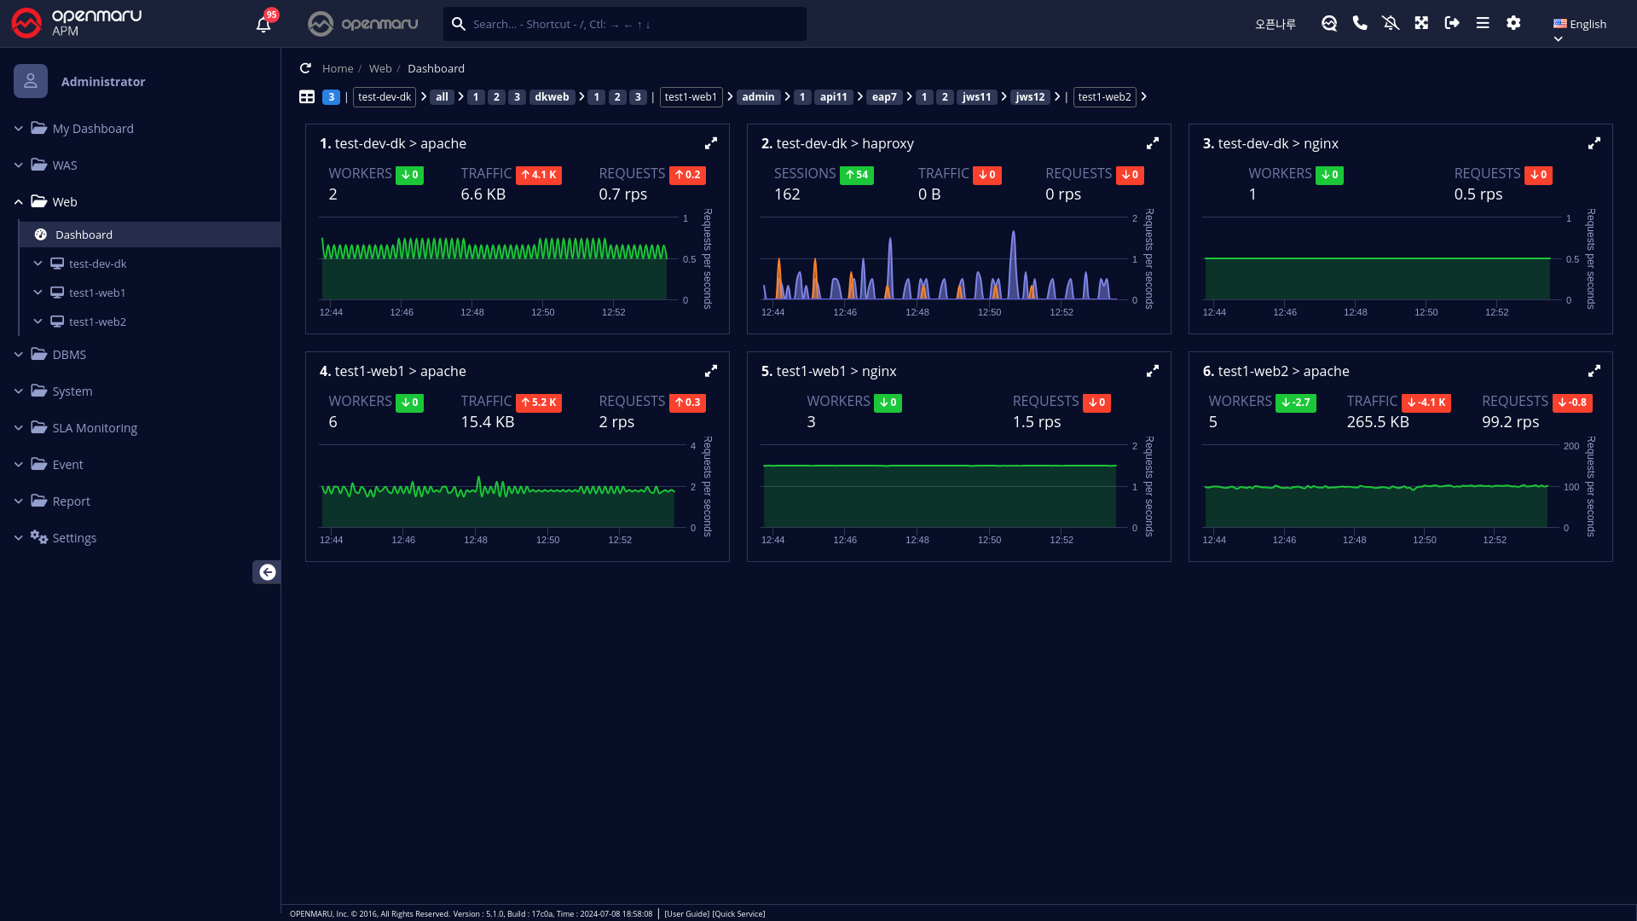This screenshot has width=1637, height=921.
Task: Expand the test-dev-dk apache chart panel
Action: (x=711, y=143)
